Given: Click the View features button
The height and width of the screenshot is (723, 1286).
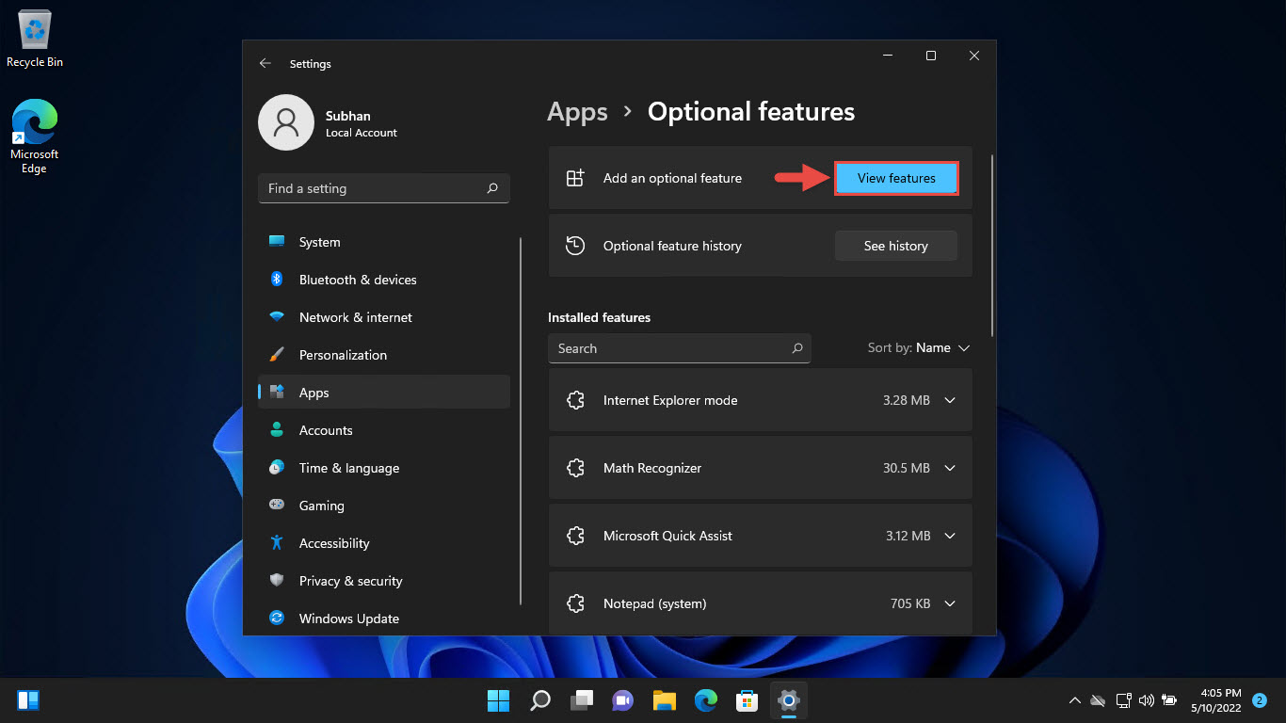Looking at the screenshot, I should click(x=896, y=178).
